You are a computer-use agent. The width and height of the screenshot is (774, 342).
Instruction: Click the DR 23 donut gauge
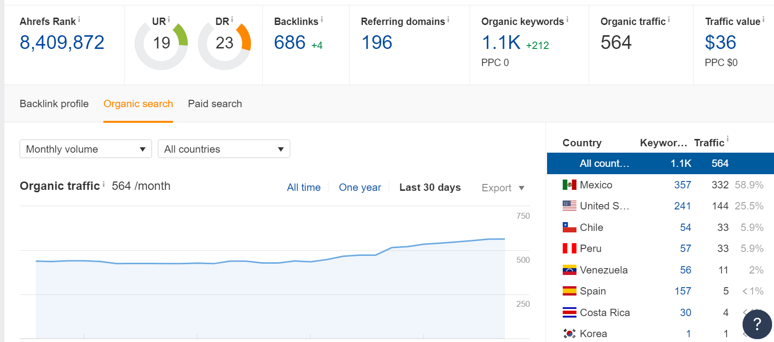(x=225, y=44)
